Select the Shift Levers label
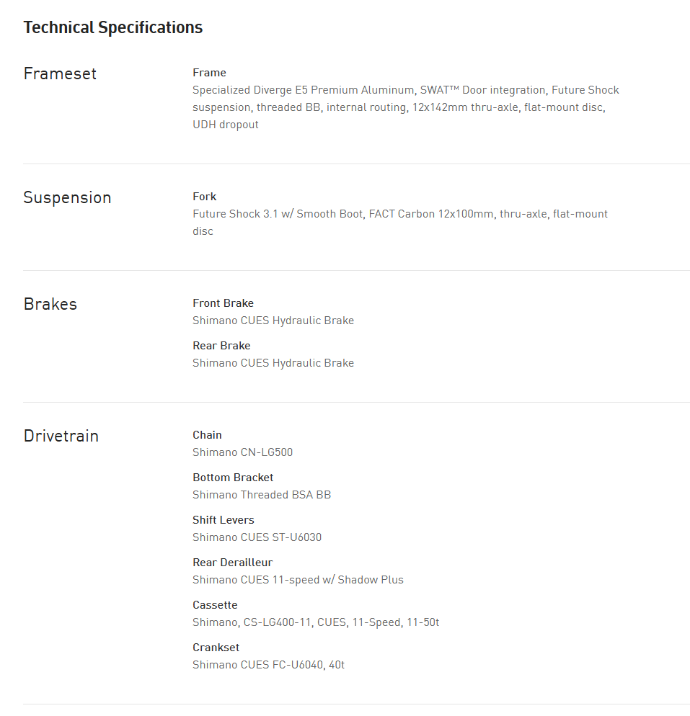This screenshot has height=716, width=690. (223, 520)
